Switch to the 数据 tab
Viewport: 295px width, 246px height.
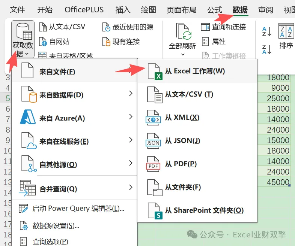tap(240, 10)
